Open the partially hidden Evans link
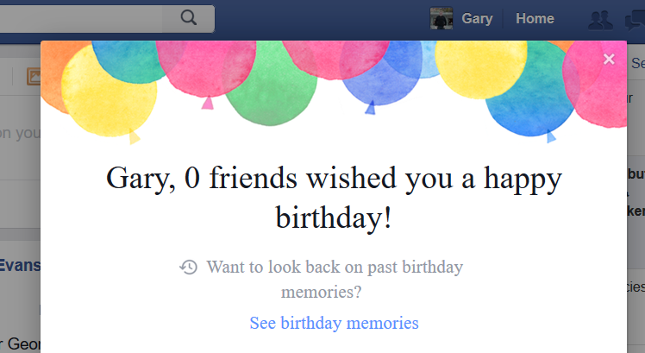Viewport: 645px width, 353px height. tap(20, 264)
